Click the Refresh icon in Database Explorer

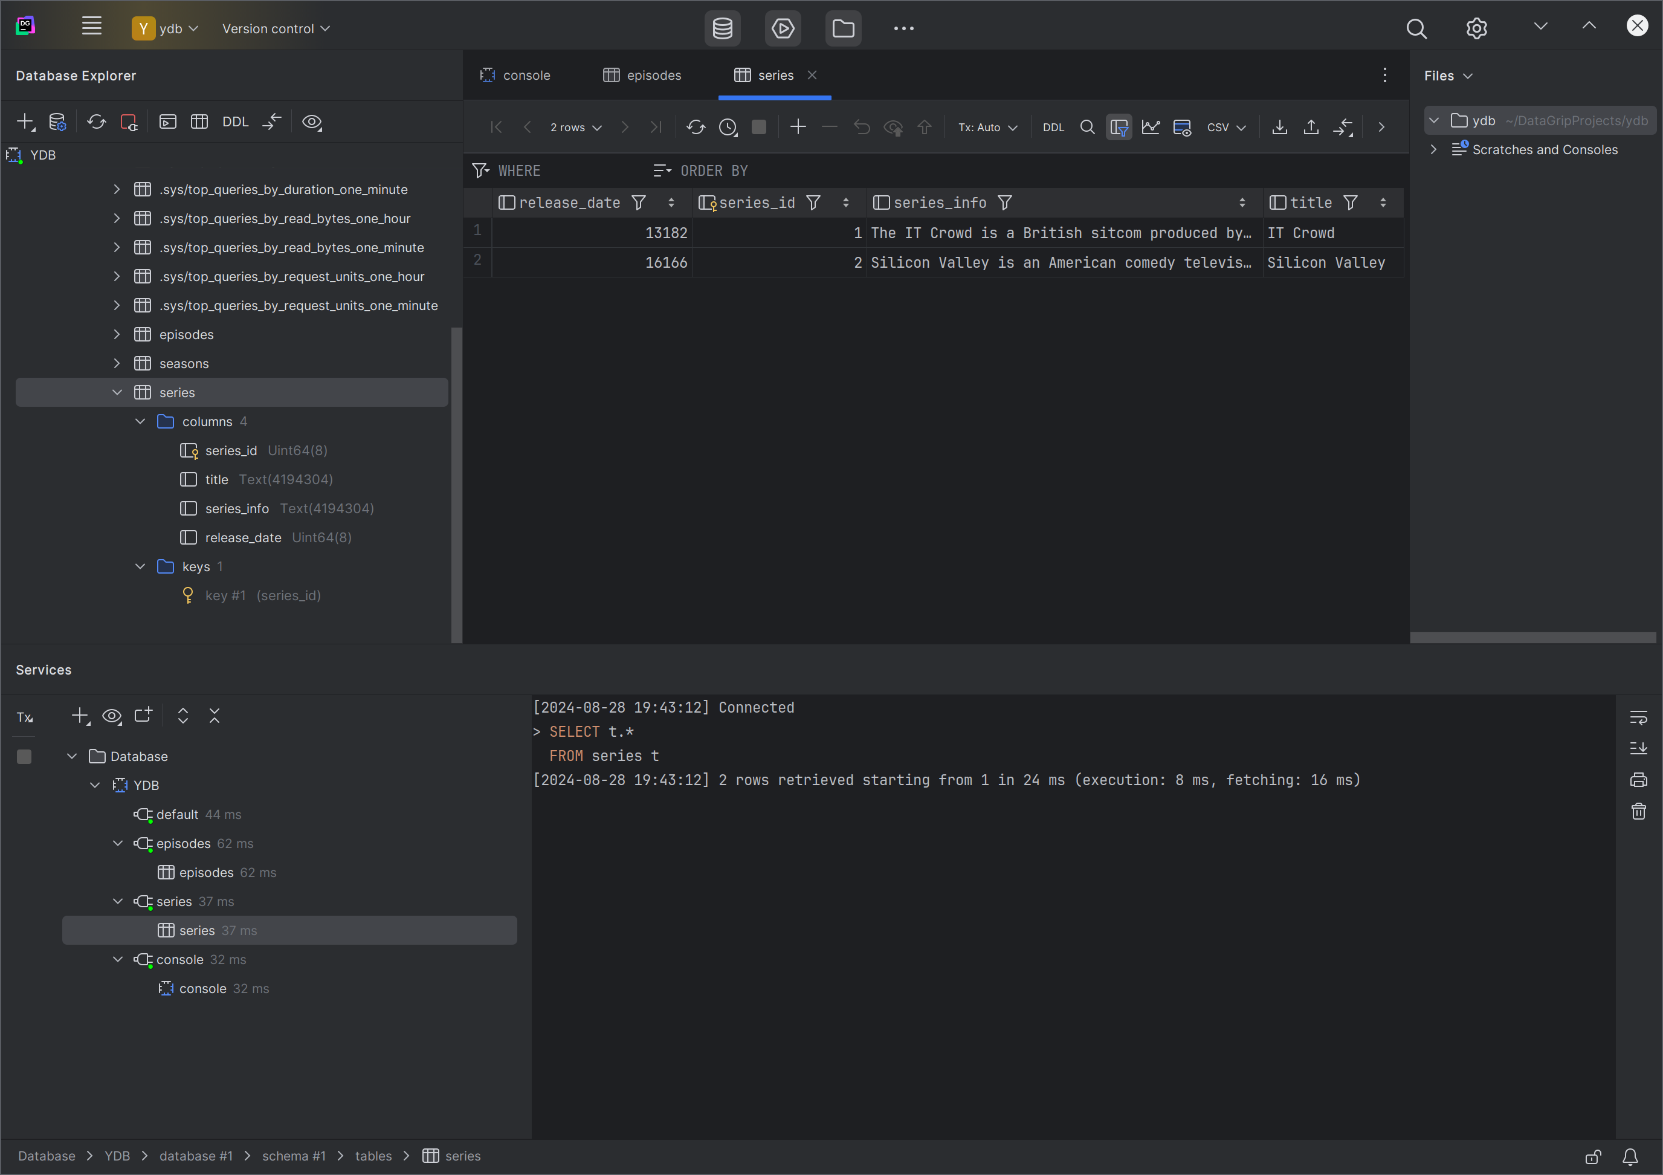point(96,121)
